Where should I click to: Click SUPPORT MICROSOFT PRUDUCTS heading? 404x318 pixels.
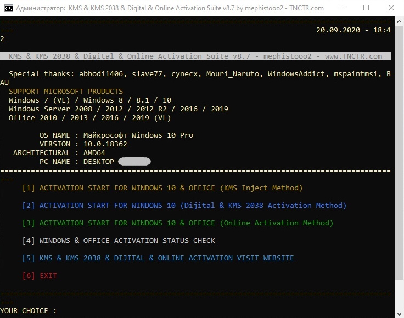[x=66, y=92]
